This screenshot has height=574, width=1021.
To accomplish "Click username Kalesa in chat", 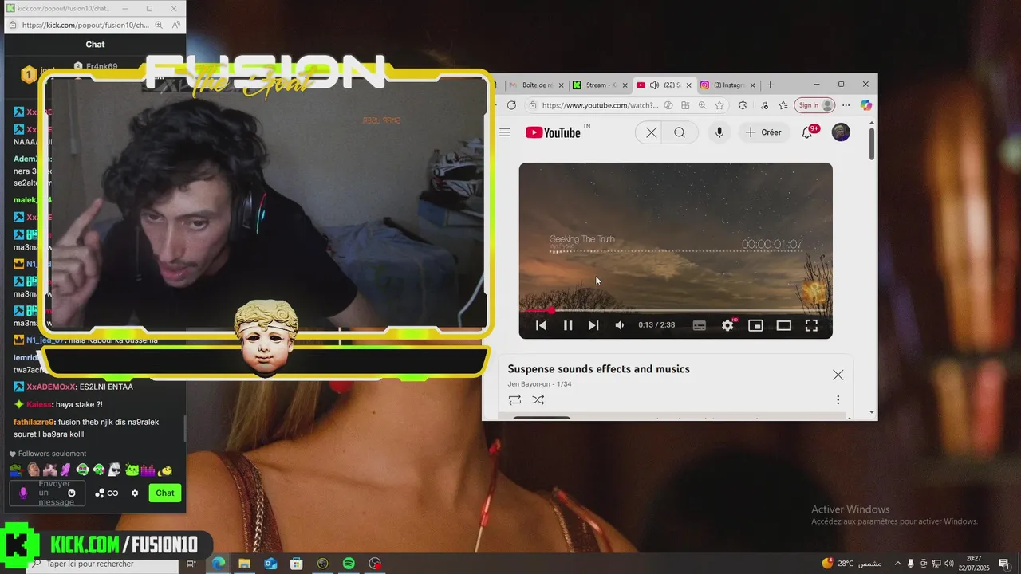I will click(x=39, y=404).
